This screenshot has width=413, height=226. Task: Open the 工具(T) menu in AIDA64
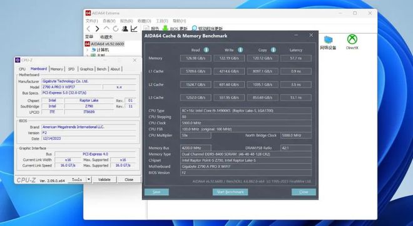pyautogui.click(x=162, y=21)
